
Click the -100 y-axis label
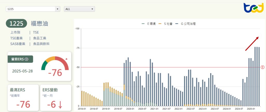(x=77, y=29)
